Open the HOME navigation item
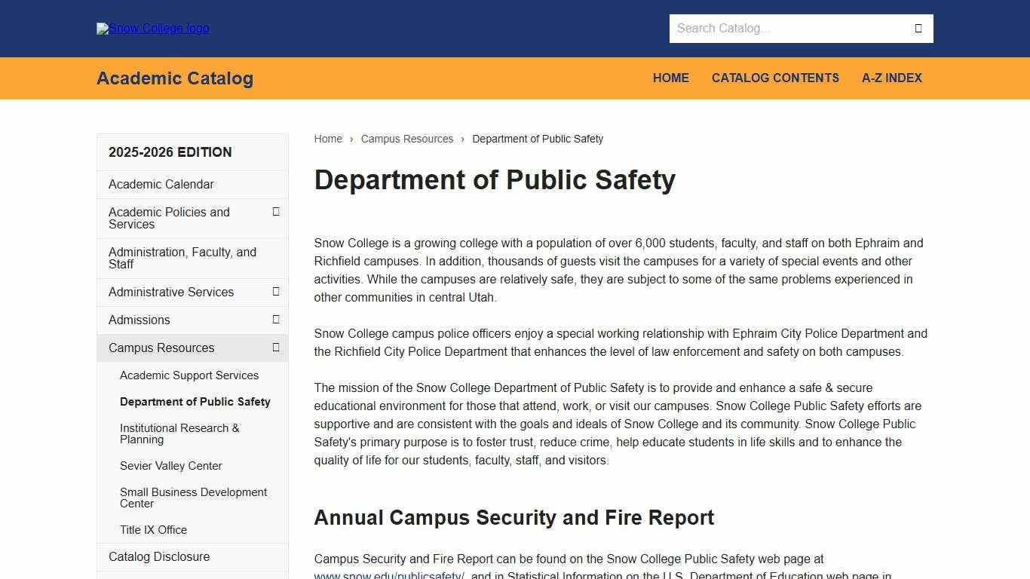The width and height of the screenshot is (1030, 579). [670, 78]
